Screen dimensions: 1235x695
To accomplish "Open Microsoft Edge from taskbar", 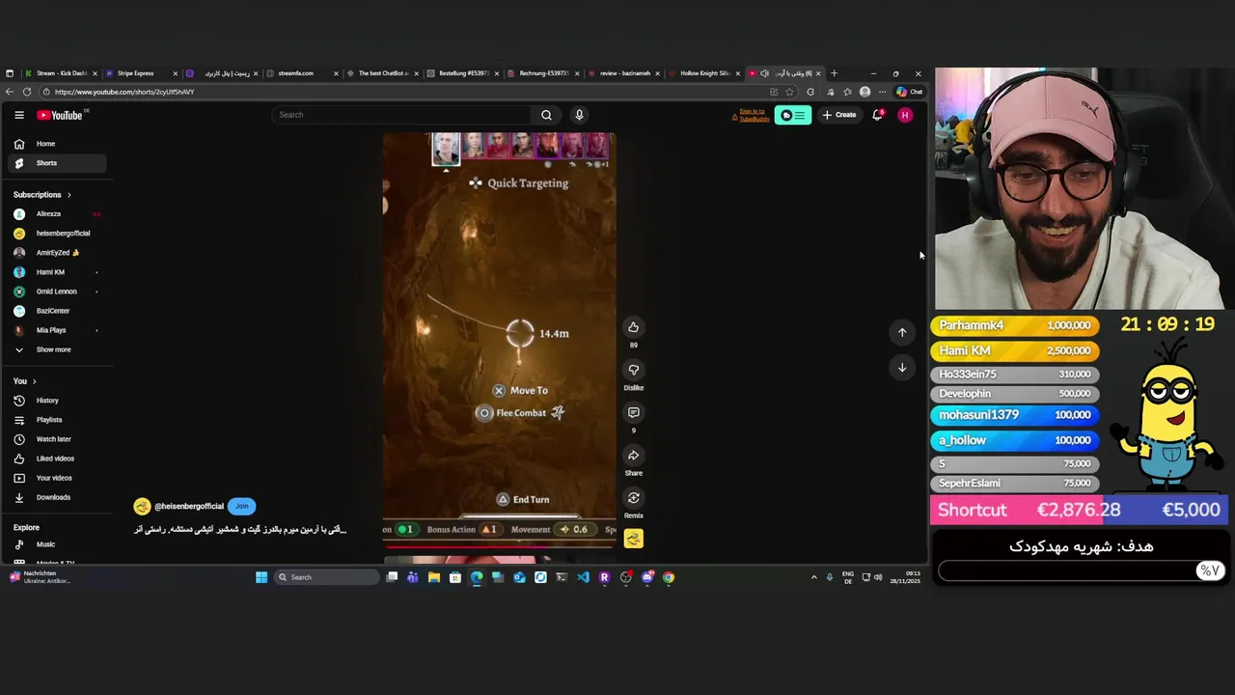I will 477,577.
